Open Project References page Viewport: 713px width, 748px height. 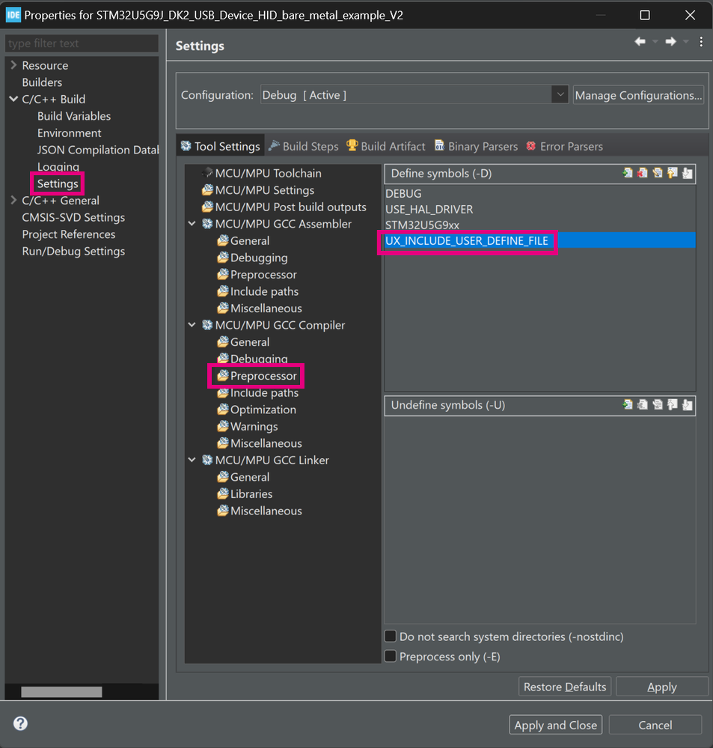[69, 234]
